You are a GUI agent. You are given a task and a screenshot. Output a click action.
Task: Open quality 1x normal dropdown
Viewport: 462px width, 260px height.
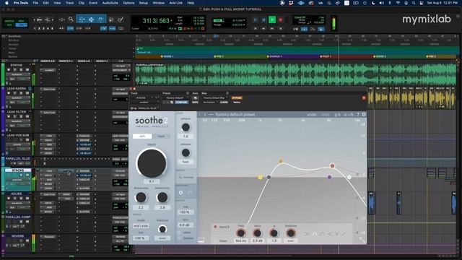click(186, 178)
